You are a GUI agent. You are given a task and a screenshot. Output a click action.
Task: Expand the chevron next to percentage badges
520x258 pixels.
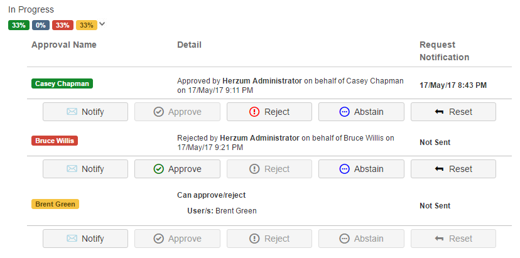tap(102, 24)
